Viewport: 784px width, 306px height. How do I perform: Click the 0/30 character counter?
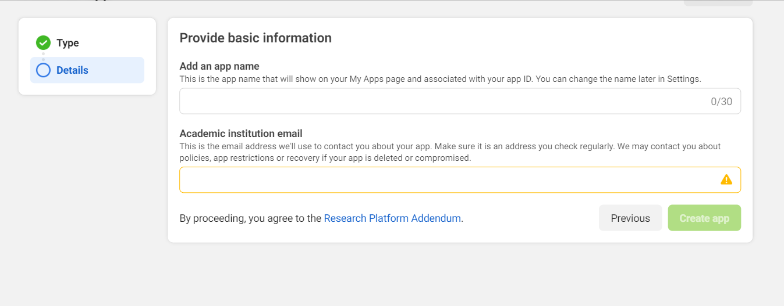pyautogui.click(x=721, y=102)
